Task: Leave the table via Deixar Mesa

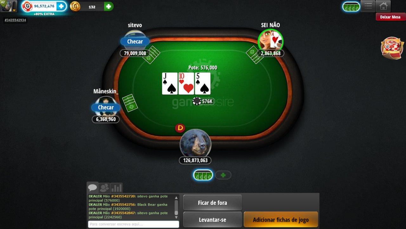Action: [x=390, y=17]
